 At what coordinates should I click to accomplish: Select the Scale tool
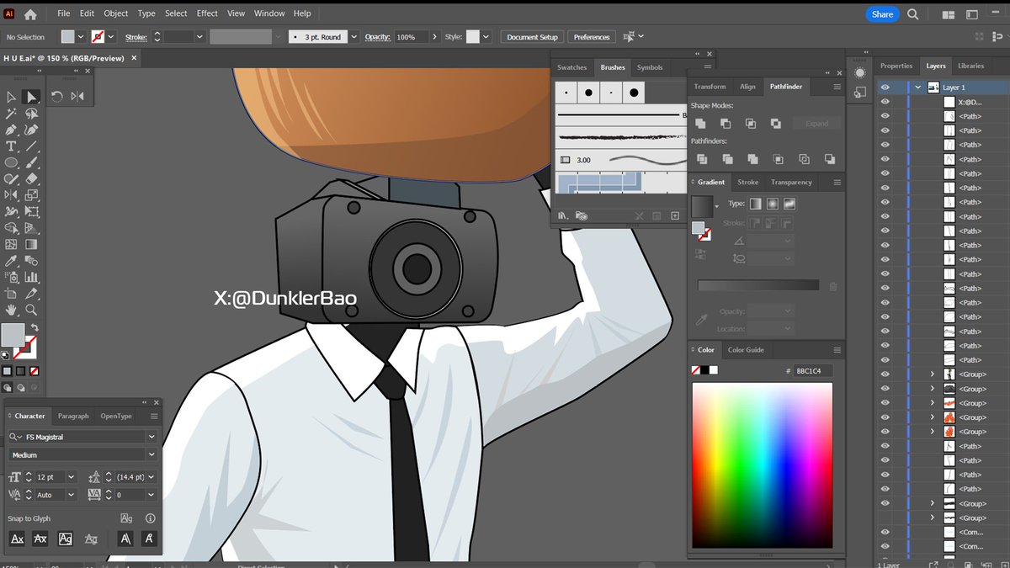point(31,195)
